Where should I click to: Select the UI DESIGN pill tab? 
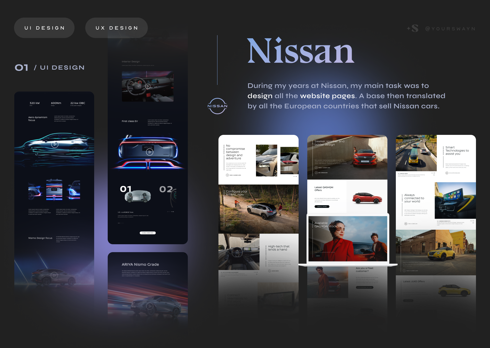44,28
